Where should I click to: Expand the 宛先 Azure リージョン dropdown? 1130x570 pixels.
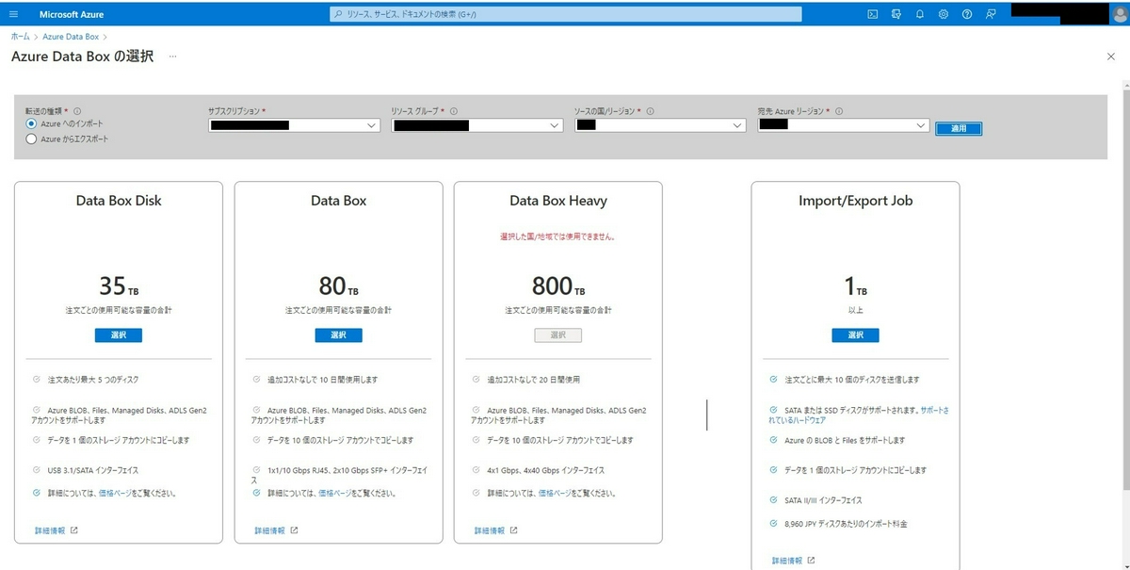pyautogui.click(x=844, y=125)
